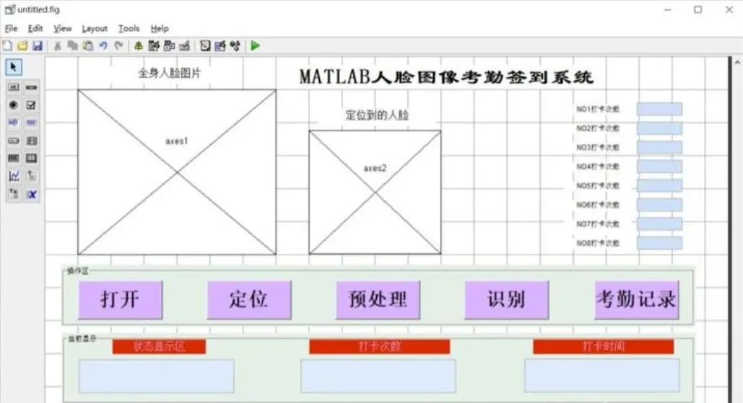Open the Help menu

pos(159,28)
